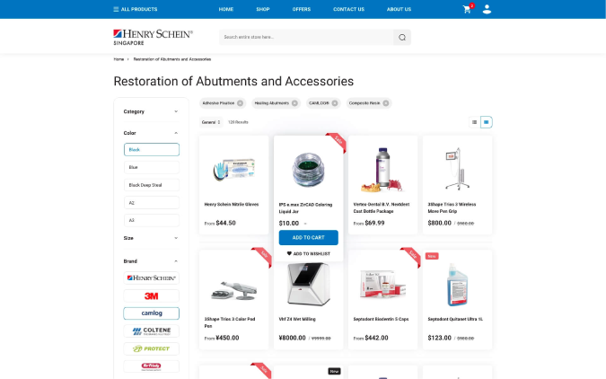Click the search magnifier button
606x379 pixels.
click(x=402, y=37)
